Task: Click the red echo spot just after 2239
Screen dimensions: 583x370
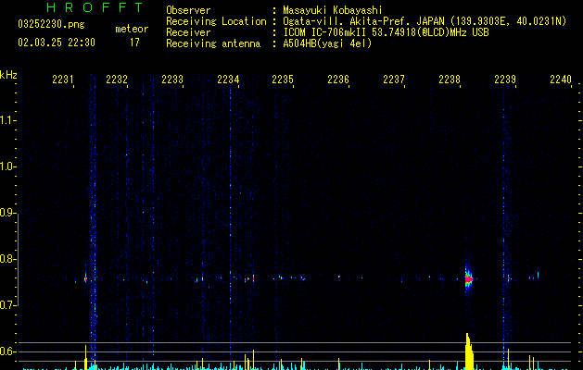Action: tap(508, 277)
